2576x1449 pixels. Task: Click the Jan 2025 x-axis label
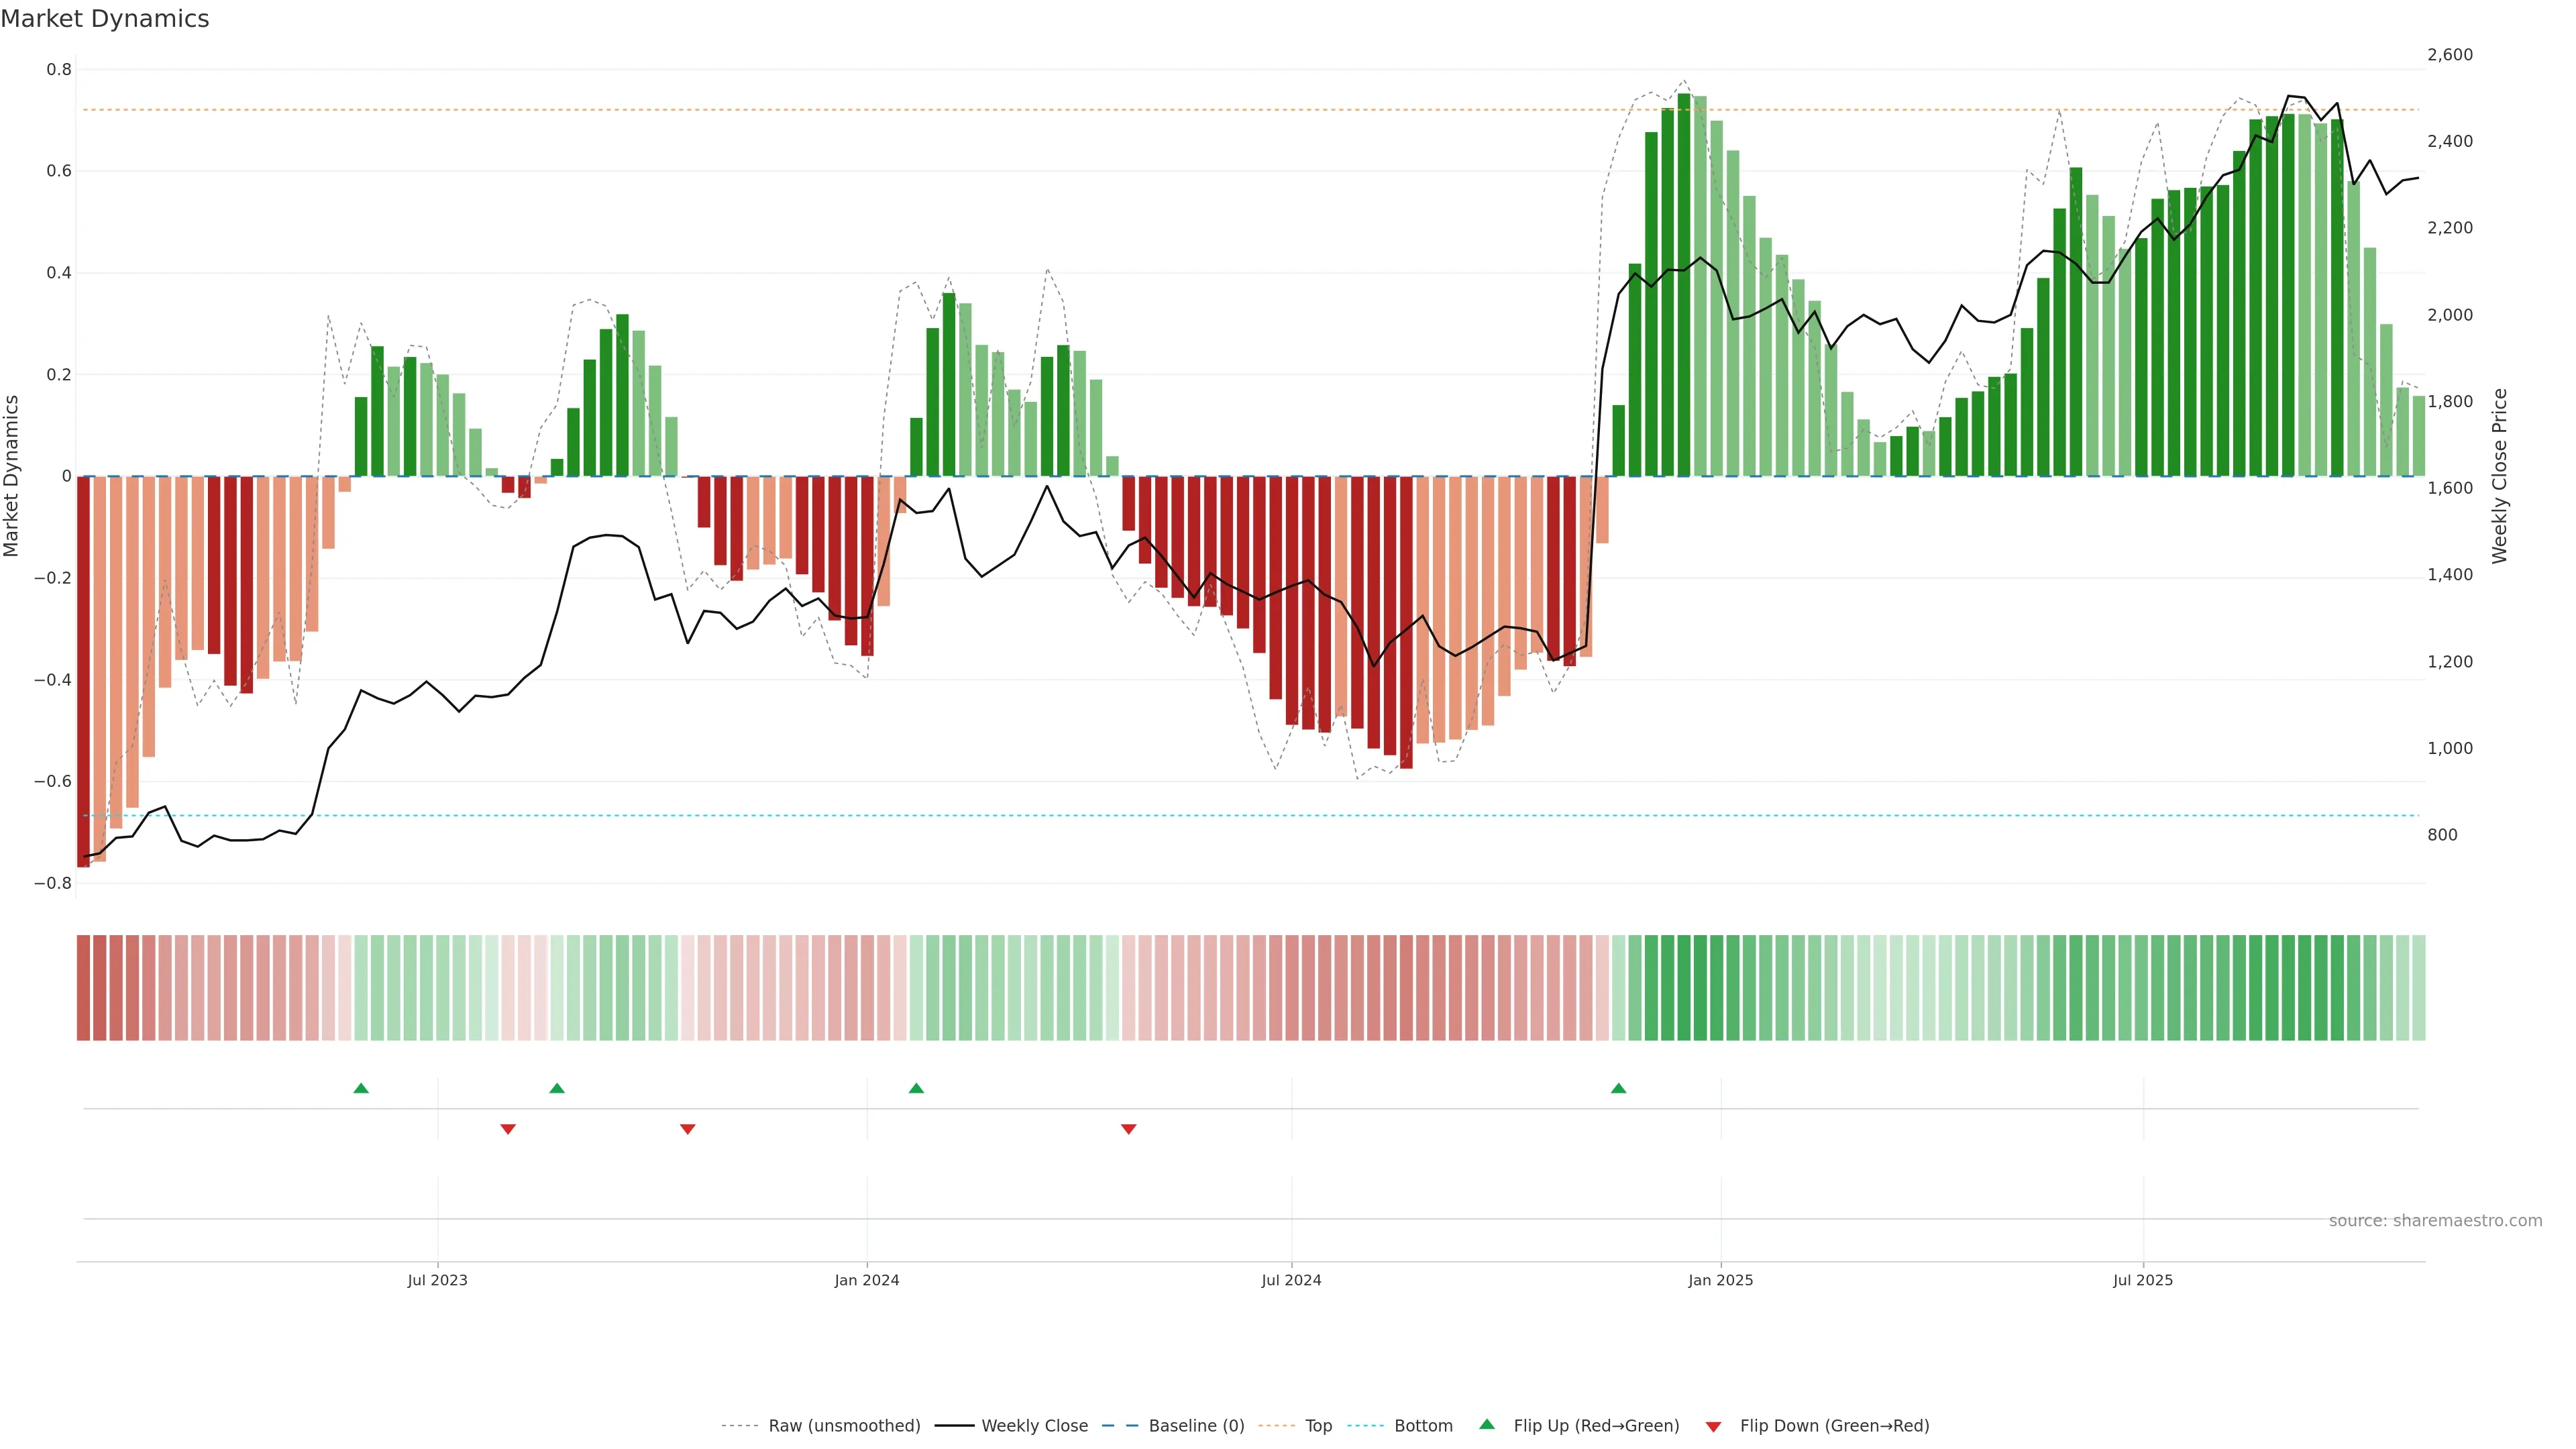[1720, 1280]
